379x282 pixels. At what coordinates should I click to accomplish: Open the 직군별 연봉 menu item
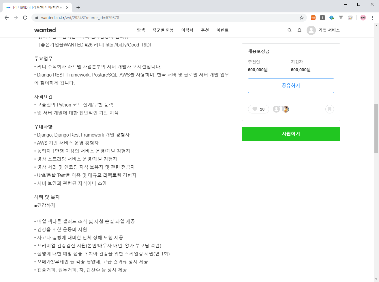(x=163, y=30)
